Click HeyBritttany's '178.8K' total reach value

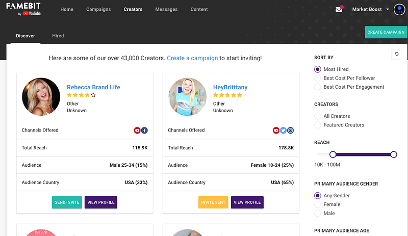click(x=286, y=148)
